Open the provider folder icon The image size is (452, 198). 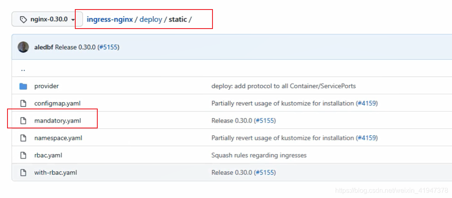[x=23, y=86]
